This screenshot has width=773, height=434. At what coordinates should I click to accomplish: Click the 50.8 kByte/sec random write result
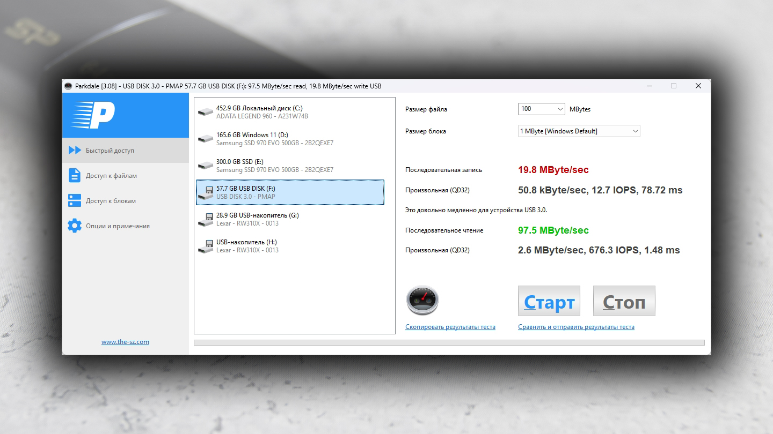pos(600,190)
